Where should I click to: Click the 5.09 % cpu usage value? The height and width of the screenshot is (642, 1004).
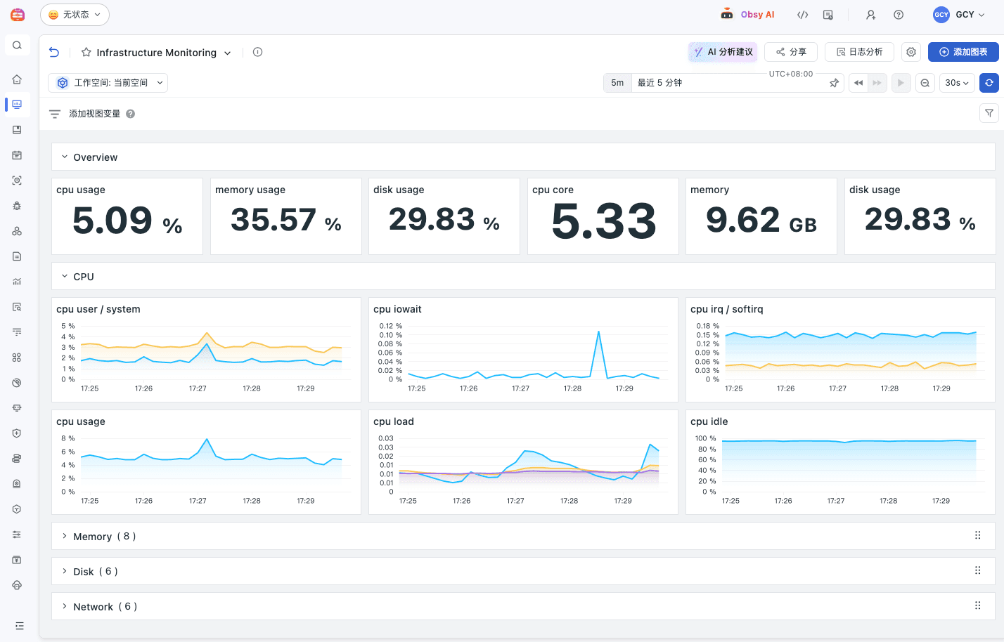pyautogui.click(x=127, y=221)
